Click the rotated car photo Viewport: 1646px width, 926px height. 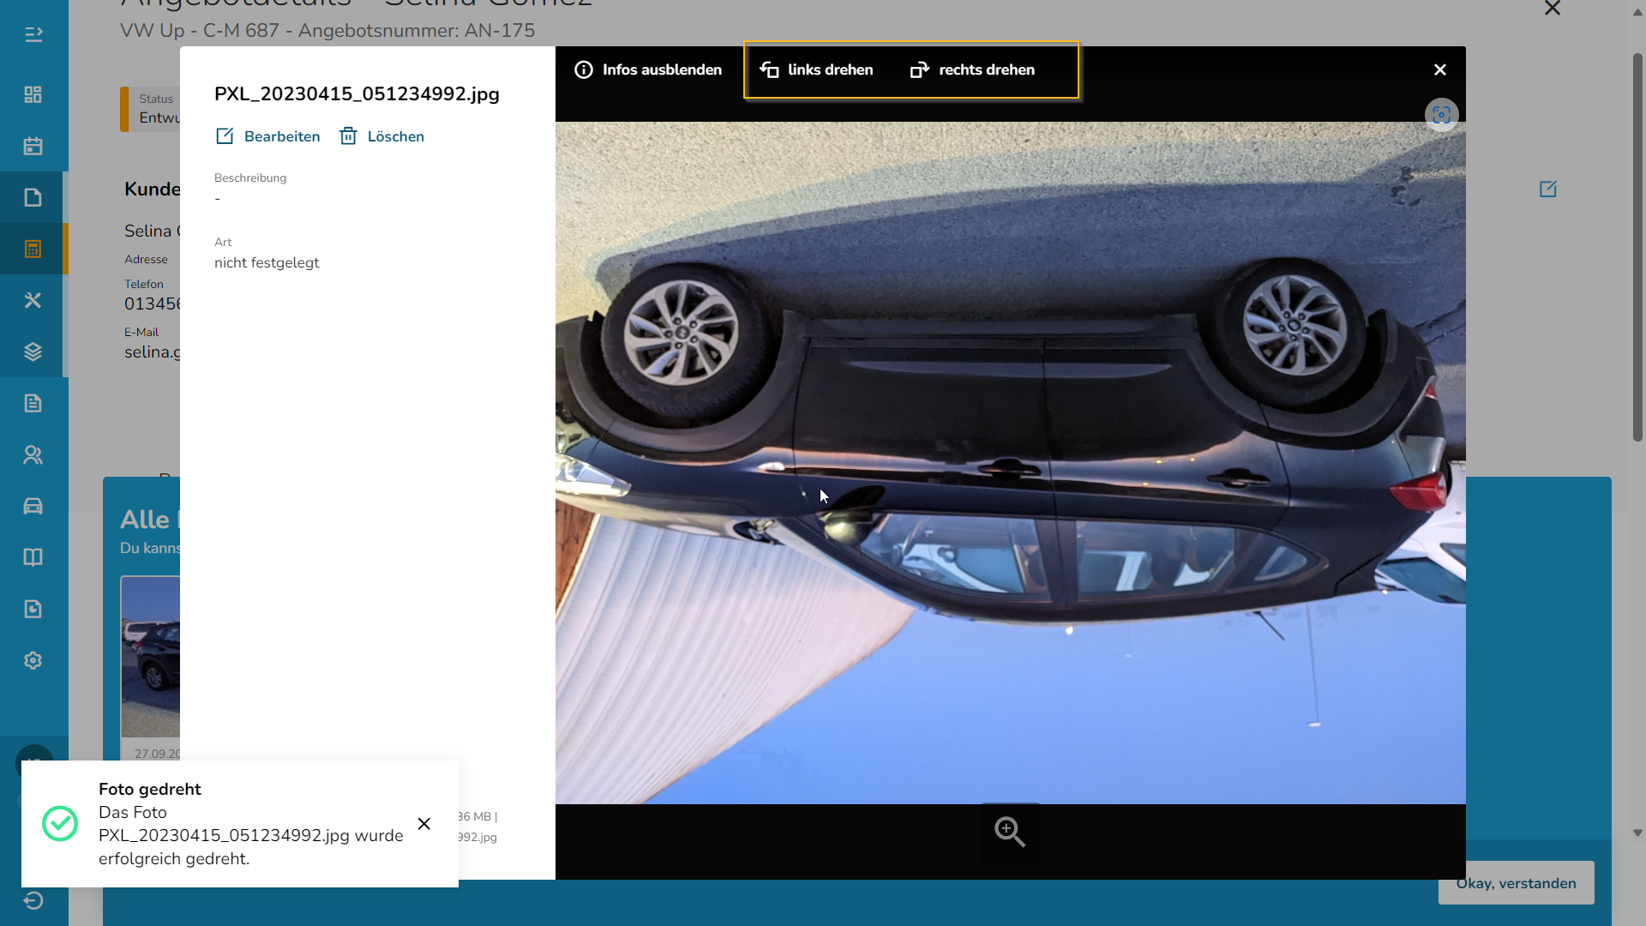1010,463
